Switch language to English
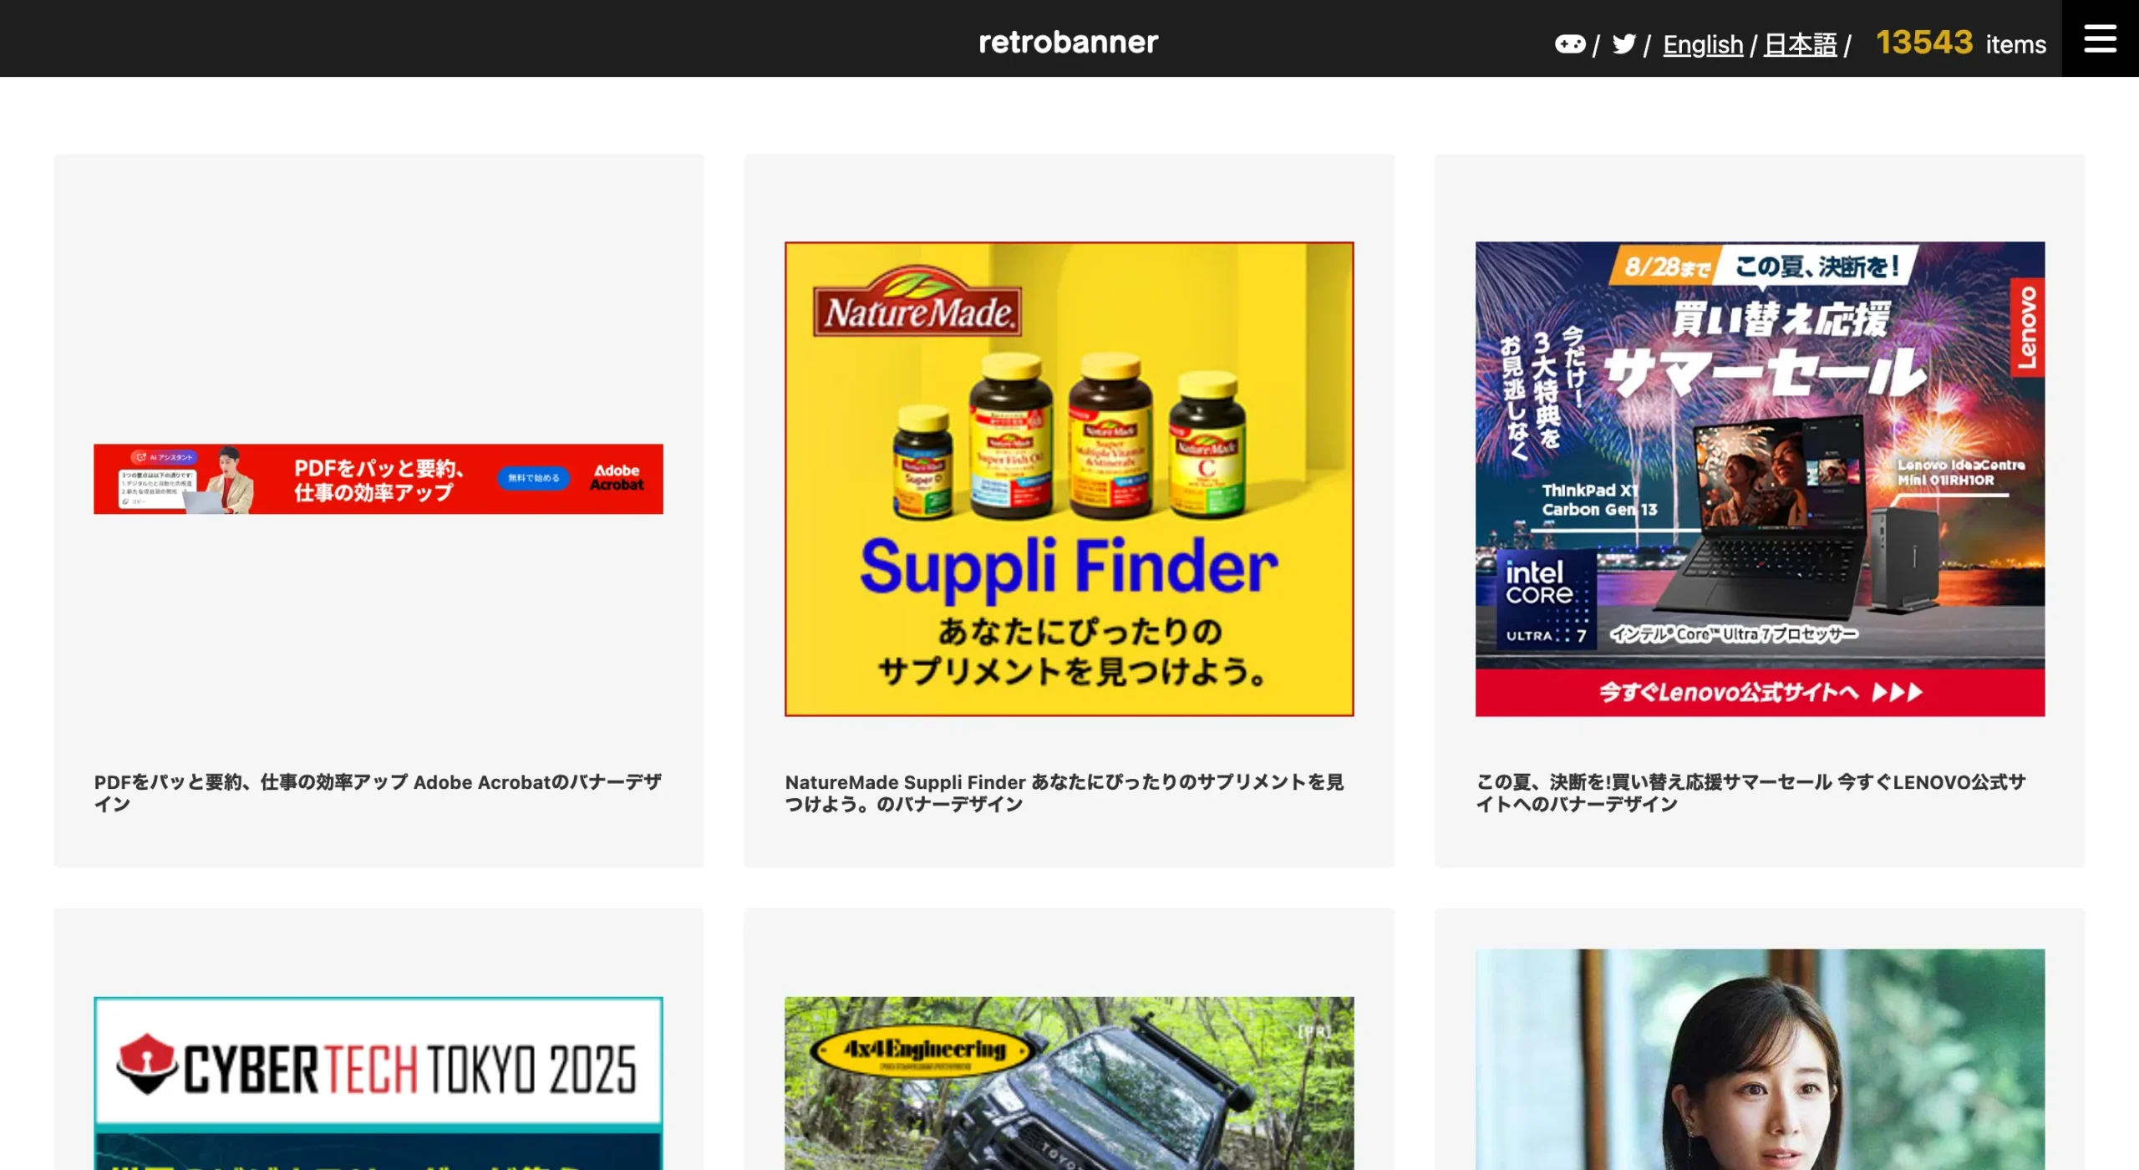Screen dimensions: 2139x1170 [1703, 44]
